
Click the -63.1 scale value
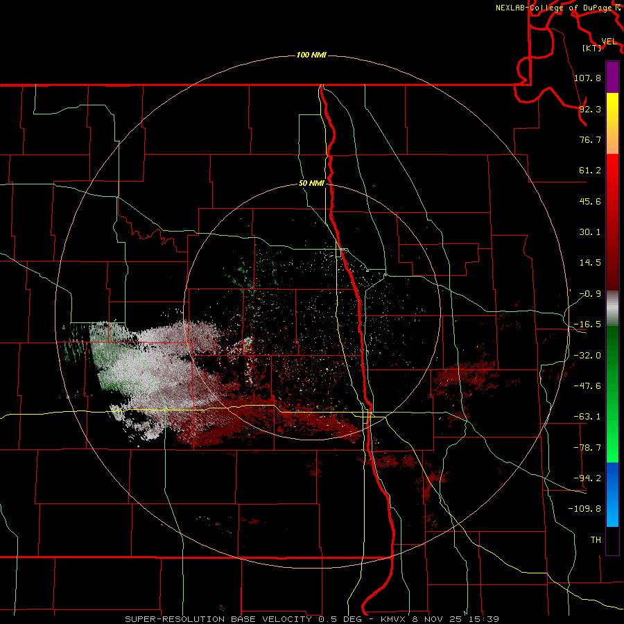tap(587, 417)
